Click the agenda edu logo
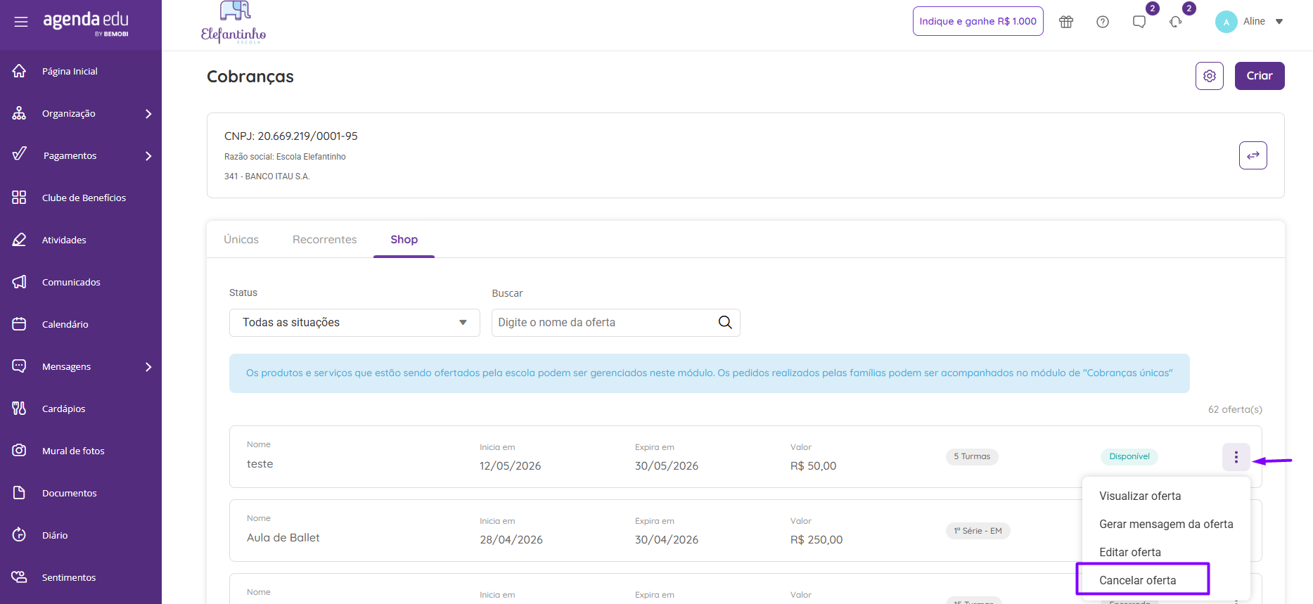Viewport: 1313px width, 604px height. (x=86, y=23)
